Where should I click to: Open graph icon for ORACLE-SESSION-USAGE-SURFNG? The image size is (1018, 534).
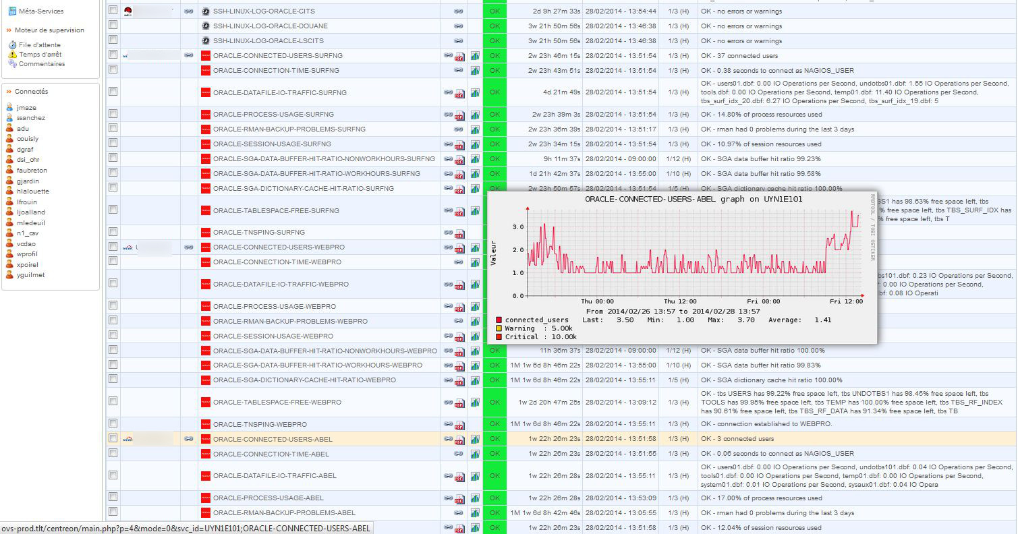pyautogui.click(x=475, y=144)
